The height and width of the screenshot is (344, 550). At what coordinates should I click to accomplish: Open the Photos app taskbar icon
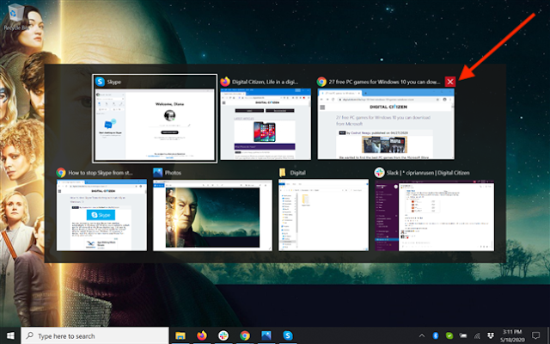pos(266,335)
